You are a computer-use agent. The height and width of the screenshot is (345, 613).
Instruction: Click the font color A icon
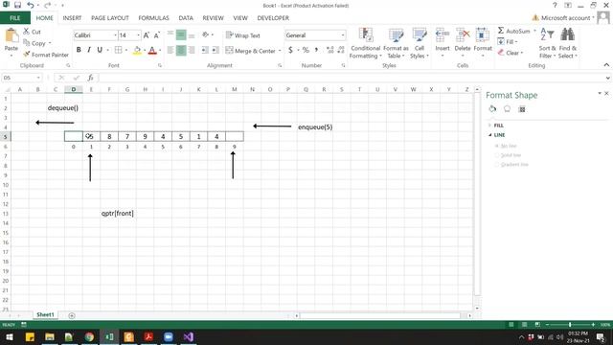(152, 50)
